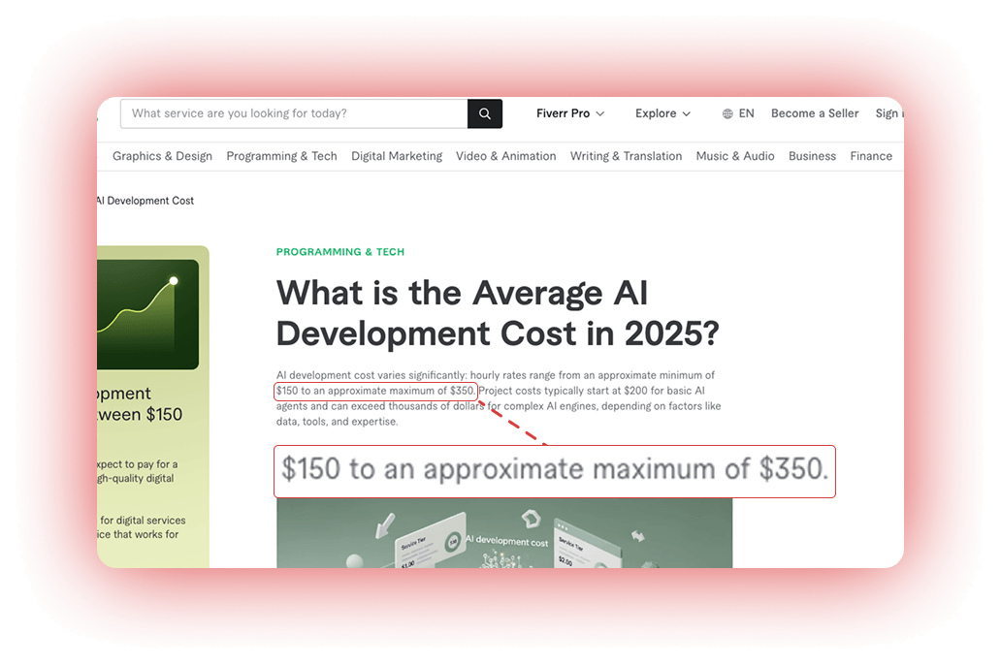Click the partially visible Sign in link
Screen dimensions: 1001x665
(888, 113)
